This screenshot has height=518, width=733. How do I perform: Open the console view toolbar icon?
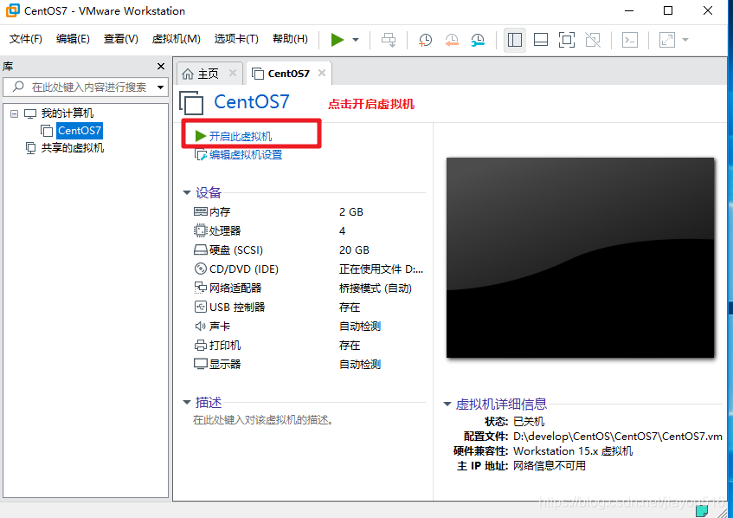point(630,40)
